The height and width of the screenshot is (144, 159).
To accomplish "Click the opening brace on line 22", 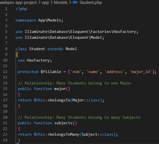I will tap(19, 129).
